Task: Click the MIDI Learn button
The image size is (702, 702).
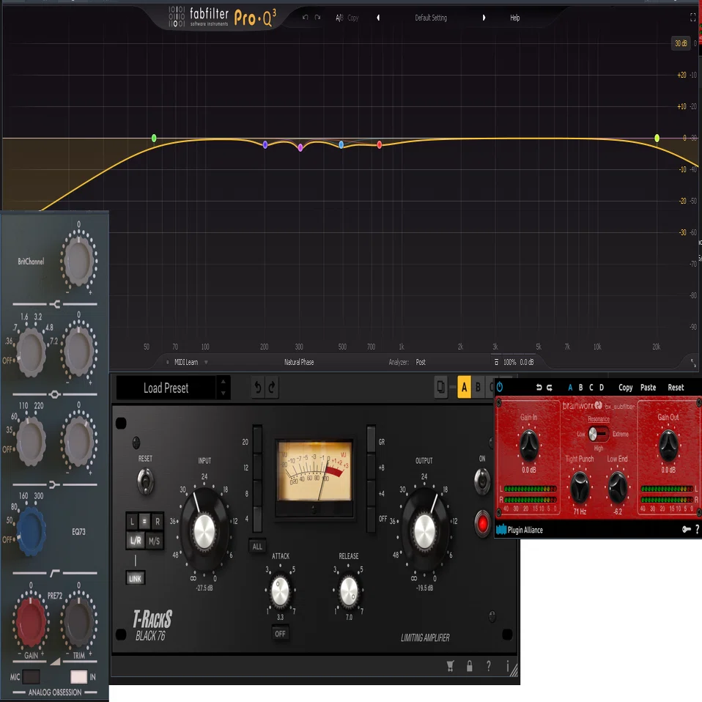Action: tap(186, 362)
